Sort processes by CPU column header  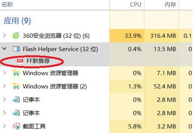(x=135, y=5)
